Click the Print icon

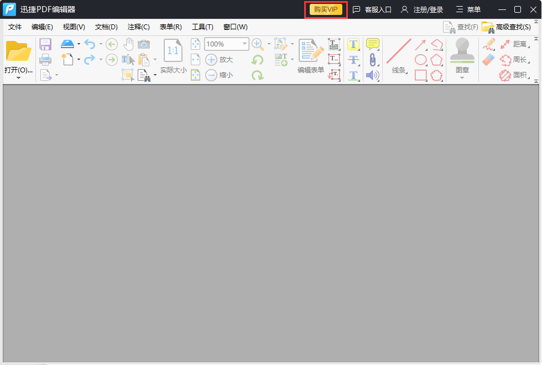click(x=45, y=60)
